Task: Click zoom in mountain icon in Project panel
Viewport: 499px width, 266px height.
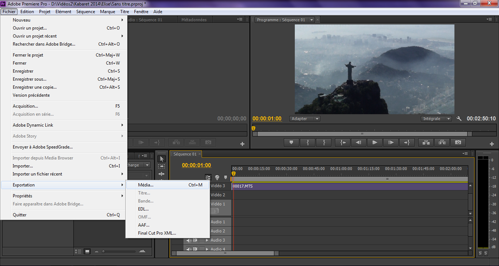Action: click(x=142, y=251)
